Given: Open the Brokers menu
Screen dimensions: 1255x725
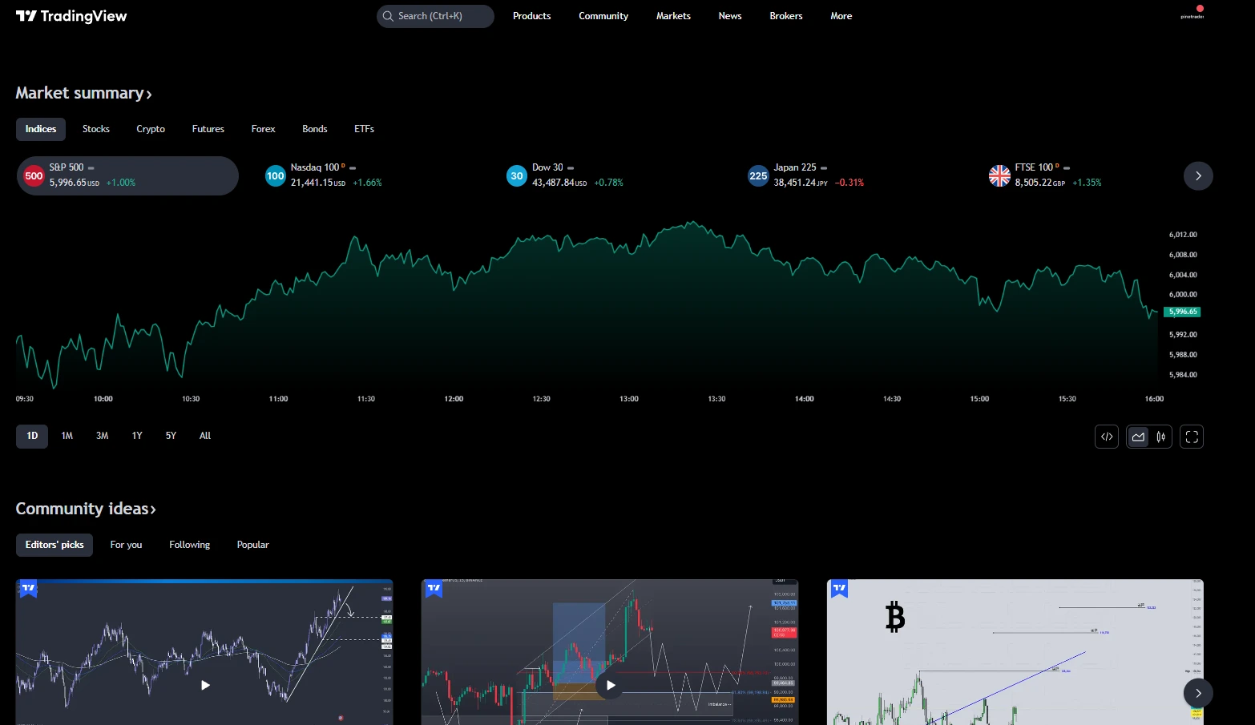Looking at the screenshot, I should [x=786, y=16].
